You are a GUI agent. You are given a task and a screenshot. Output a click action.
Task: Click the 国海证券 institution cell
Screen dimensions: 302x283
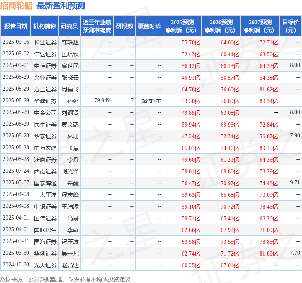point(45,242)
